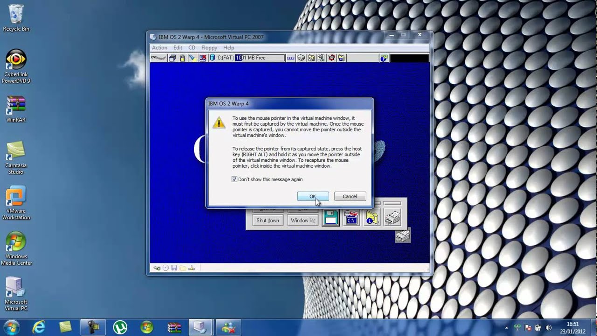Select CyberLink PowerDVD 9 desktop shortcut

click(16, 66)
